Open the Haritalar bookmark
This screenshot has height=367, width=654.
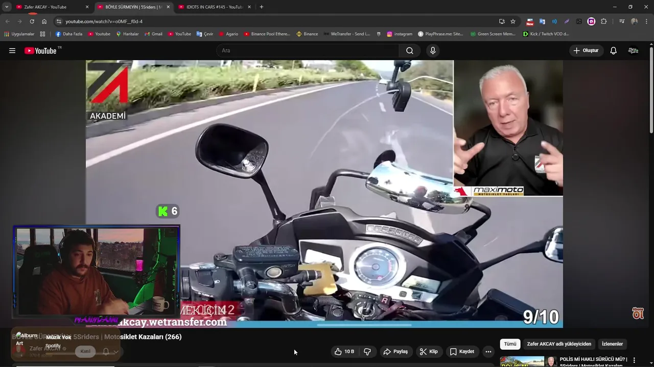click(127, 34)
